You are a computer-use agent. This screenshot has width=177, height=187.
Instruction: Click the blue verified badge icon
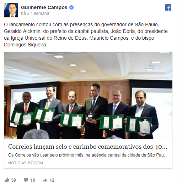point(71,7)
